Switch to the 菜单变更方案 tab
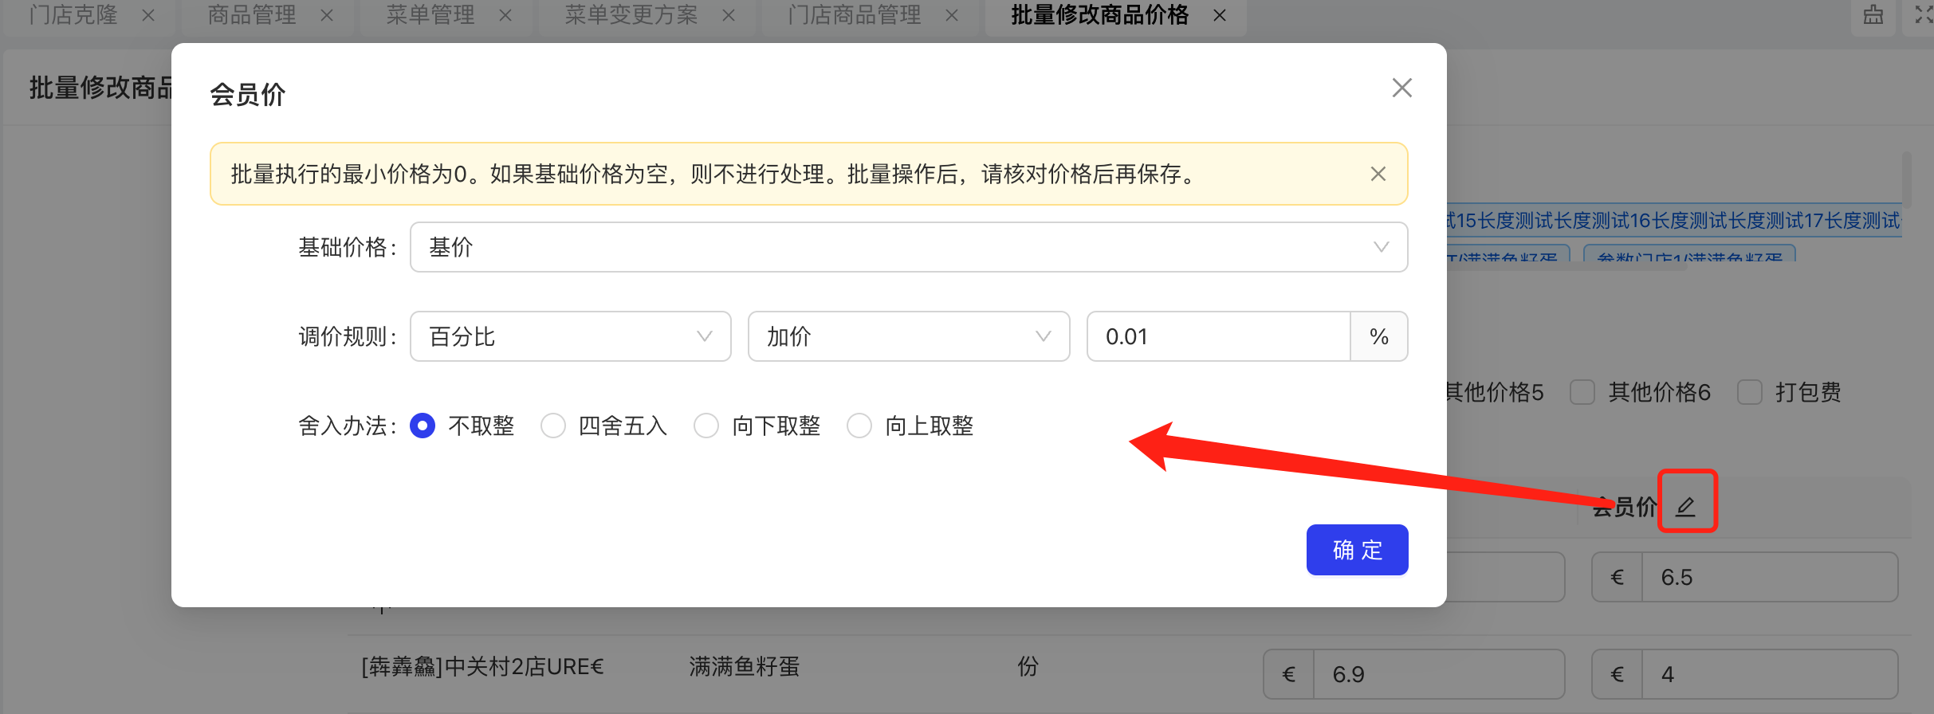Screen dimensions: 1934x714 pyautogui.click(x=631, y=15)
